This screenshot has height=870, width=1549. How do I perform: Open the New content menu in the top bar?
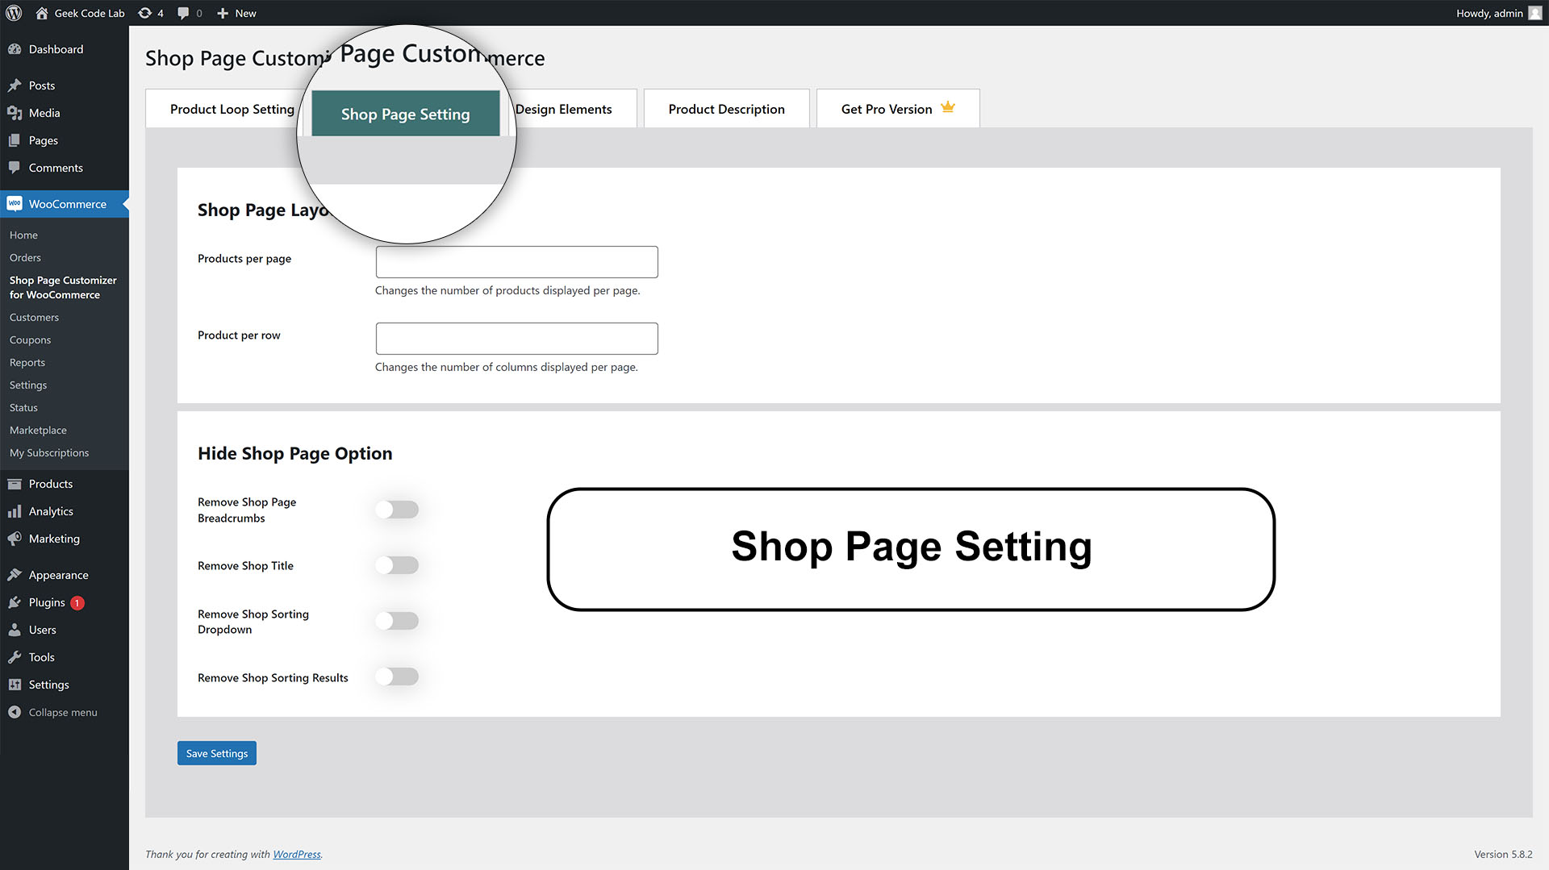[236, 13]
